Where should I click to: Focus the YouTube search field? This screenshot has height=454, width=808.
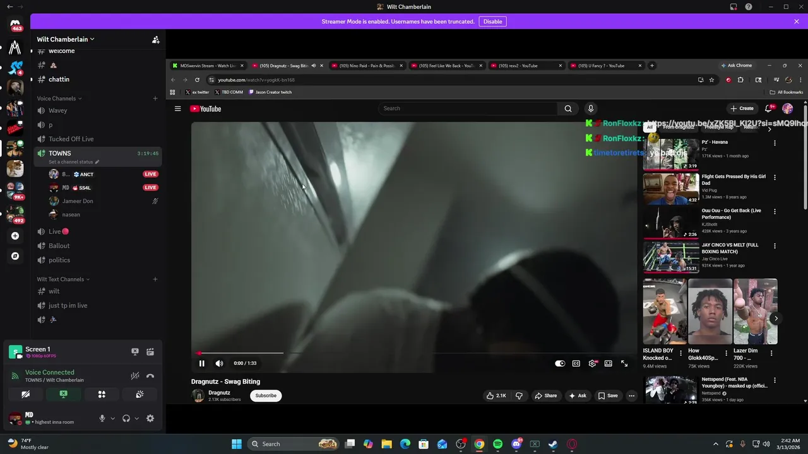click(467, 108)
